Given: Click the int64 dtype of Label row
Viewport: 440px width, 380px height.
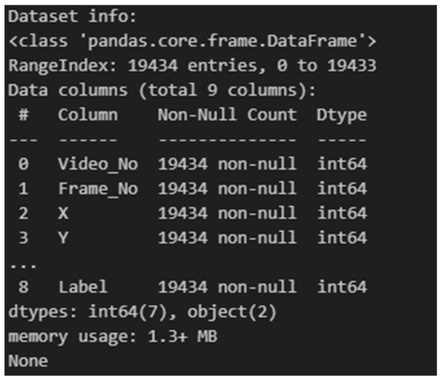Looking at the screenshot, I should coord(342,287).
